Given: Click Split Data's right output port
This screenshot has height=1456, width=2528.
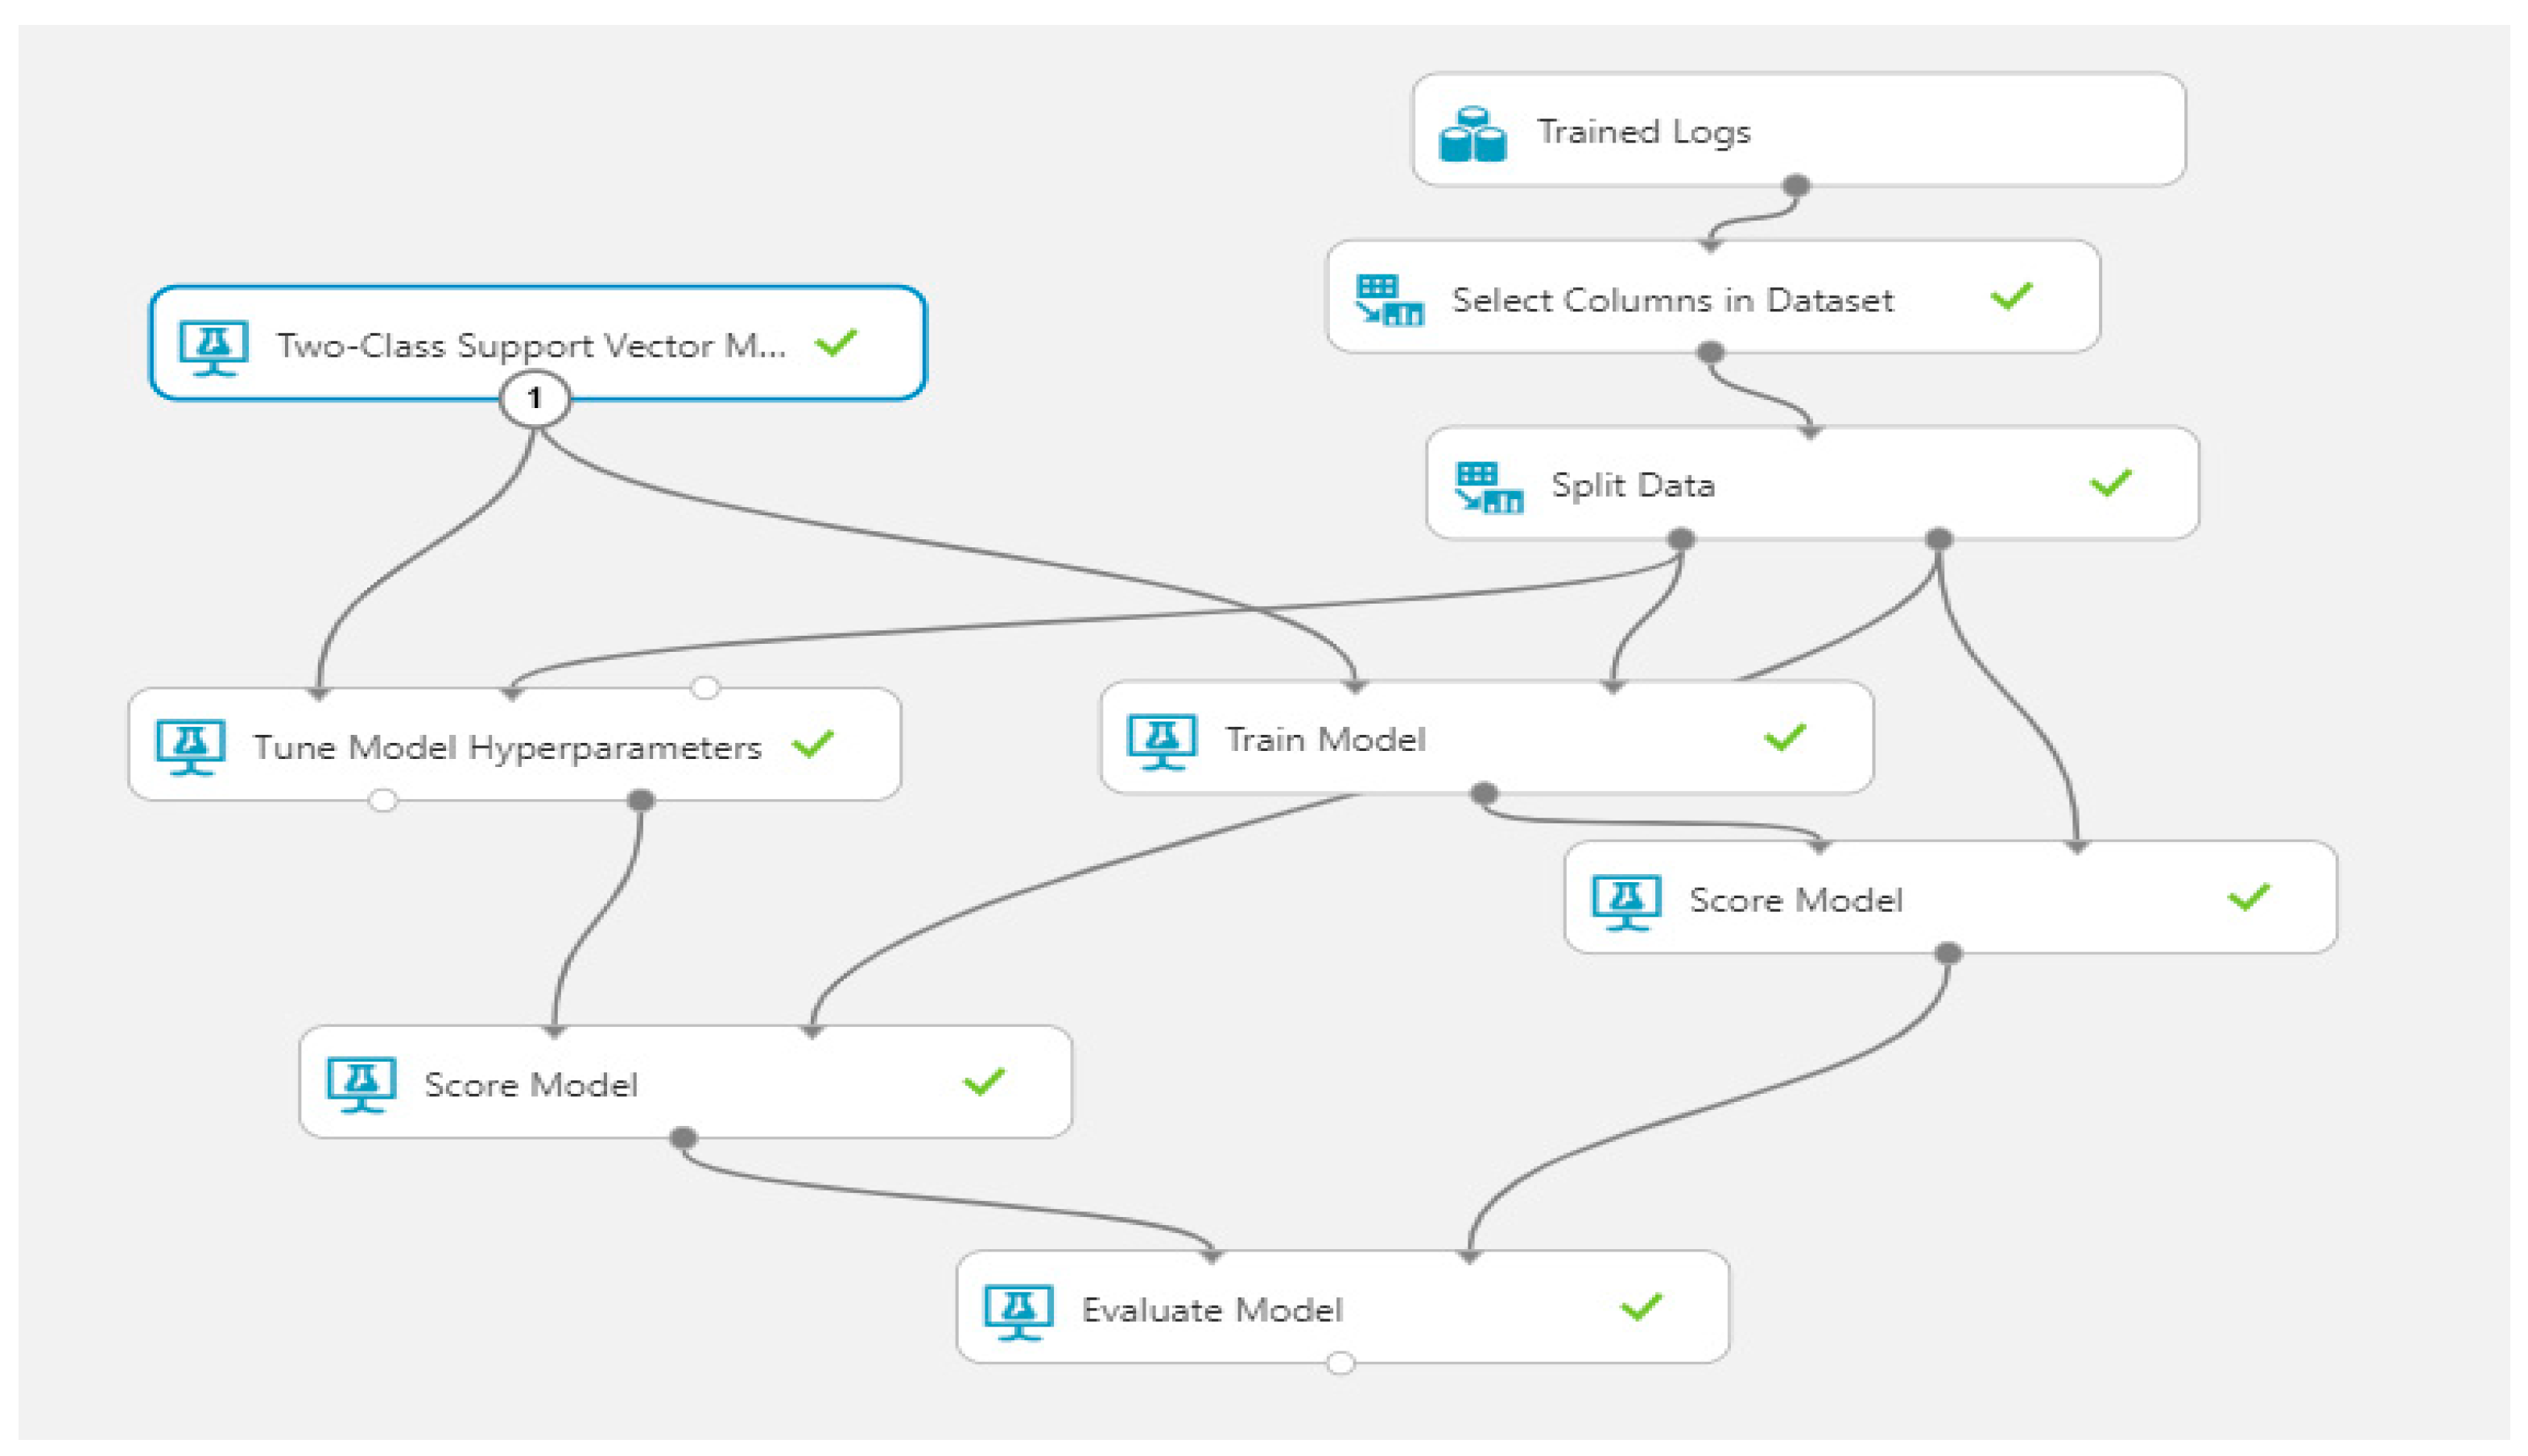Looking at the screenshot, I should pyautogui.click(x=1938, y=540).
